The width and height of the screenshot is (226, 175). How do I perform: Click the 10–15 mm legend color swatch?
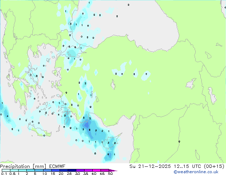(47, 170)
